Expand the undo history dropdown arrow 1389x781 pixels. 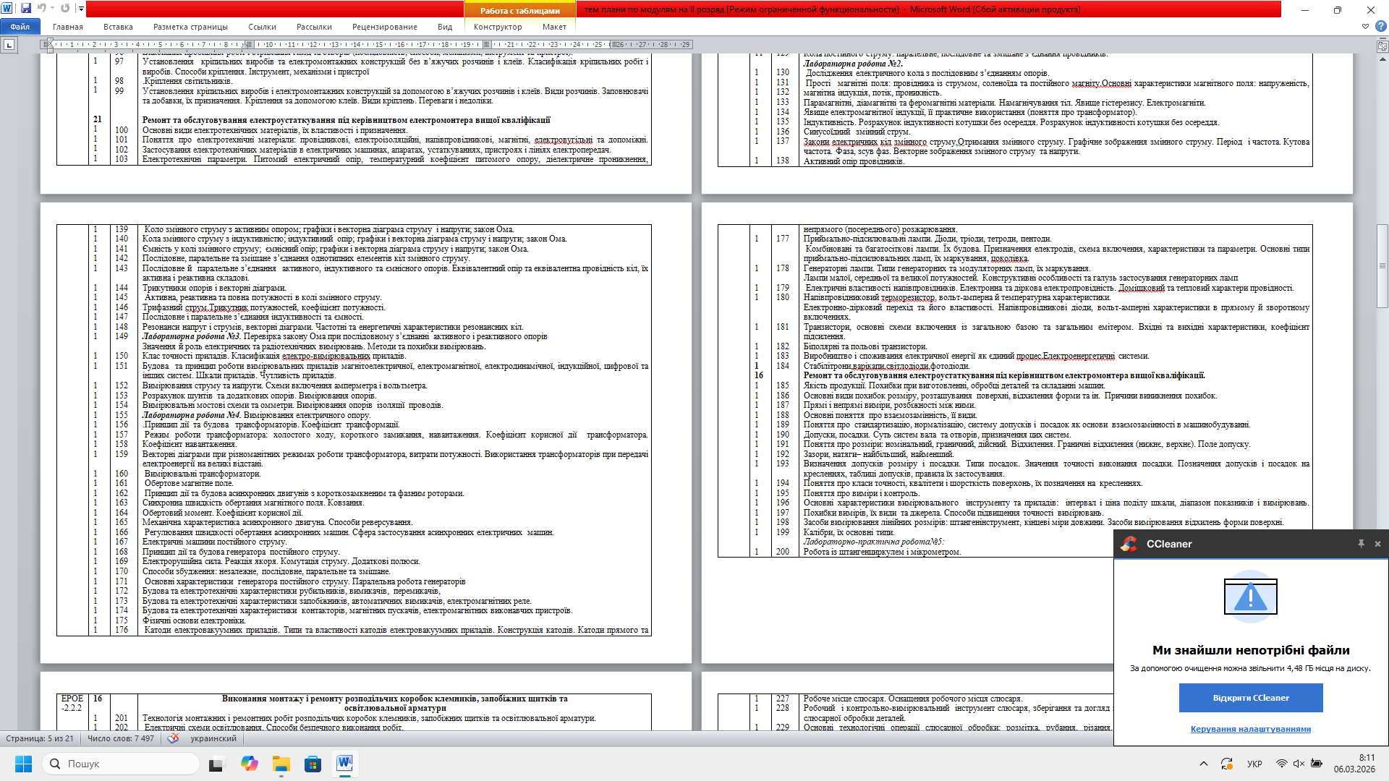(52, 9)
